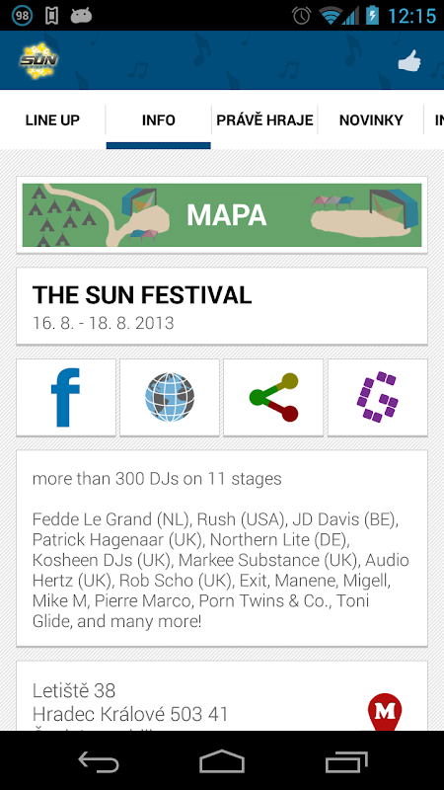Tap the Android home button
444x790 pixels.
pos(222,760)
